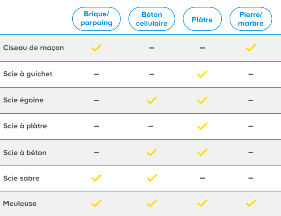Click Scie sabre checkmark under Béton cellulaire

152,178
